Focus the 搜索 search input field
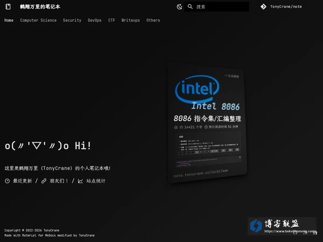This screenshot has width=323, height=242. pyautogui.click(x=217, y=7)
